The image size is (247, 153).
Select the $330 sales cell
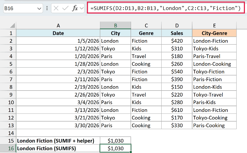pos(177,125)
